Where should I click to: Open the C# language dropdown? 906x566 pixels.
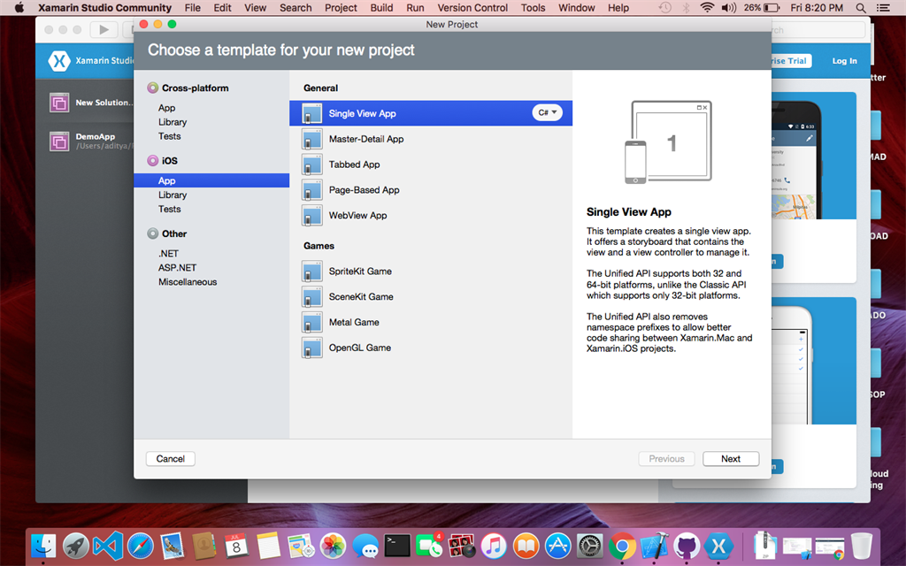coord(547,112)
